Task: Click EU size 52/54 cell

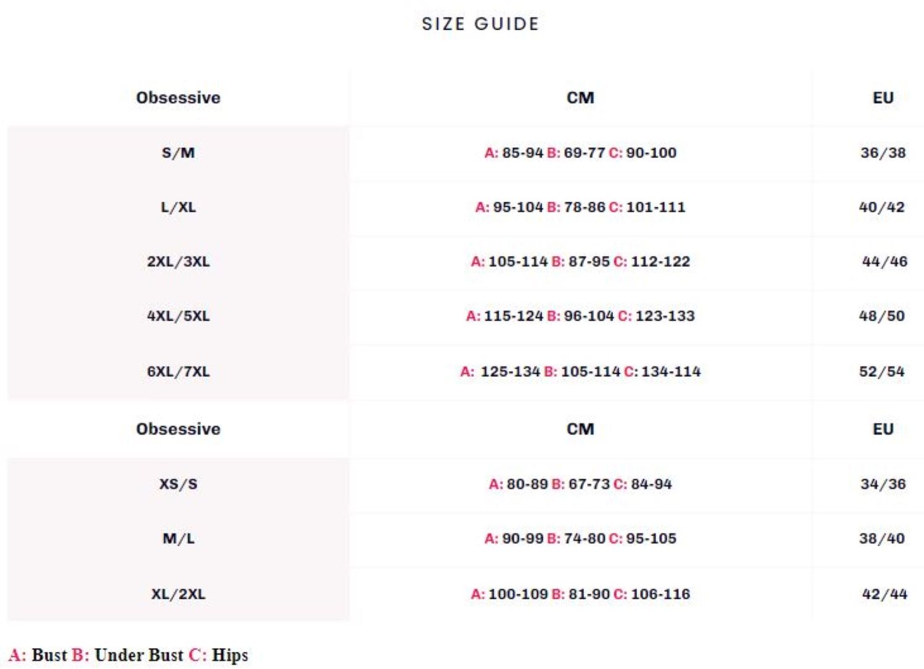Action: pos(881,372)
